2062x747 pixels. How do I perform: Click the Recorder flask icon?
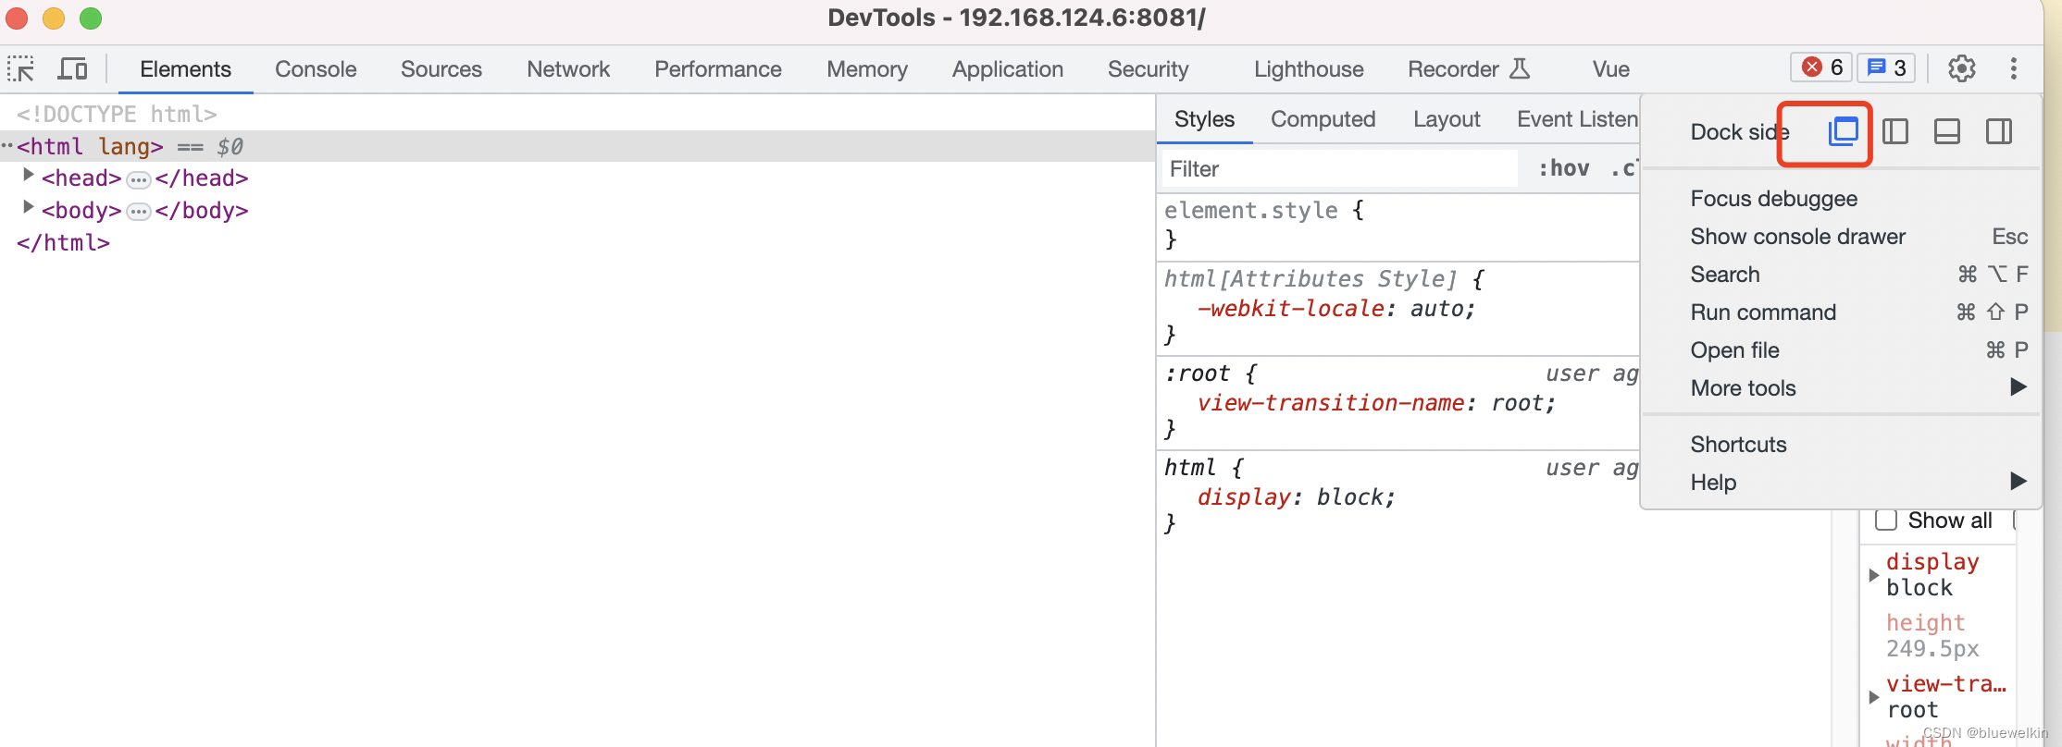pyautogui.click(x=1520, y=68)
